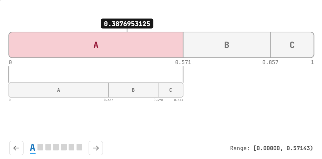Click the highlighted pink A segment

(96, 45)
